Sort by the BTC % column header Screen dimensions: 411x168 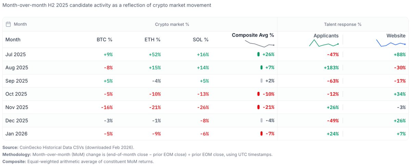coord(104,40)
